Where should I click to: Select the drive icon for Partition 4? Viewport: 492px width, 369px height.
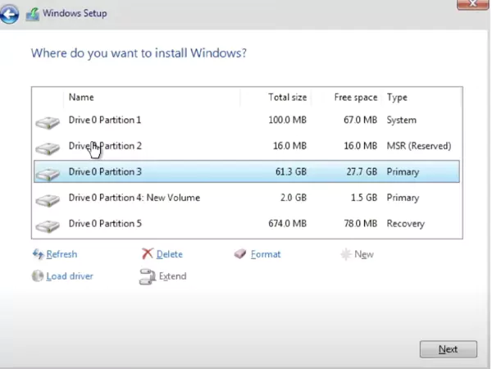[x=48, y=200]
